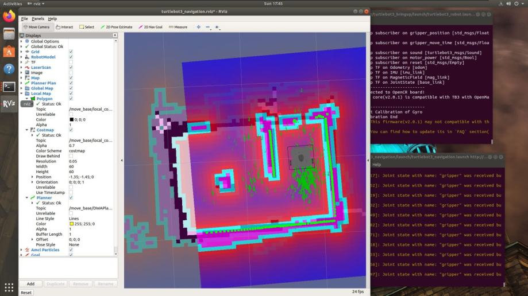Enable the TF display checkbox
This screenshot has height=296, width=528.
71,63
